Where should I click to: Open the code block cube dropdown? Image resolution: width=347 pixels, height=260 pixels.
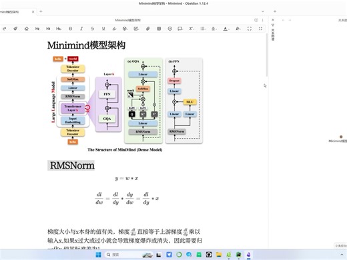pyautogui.click(x=125, y=29)
